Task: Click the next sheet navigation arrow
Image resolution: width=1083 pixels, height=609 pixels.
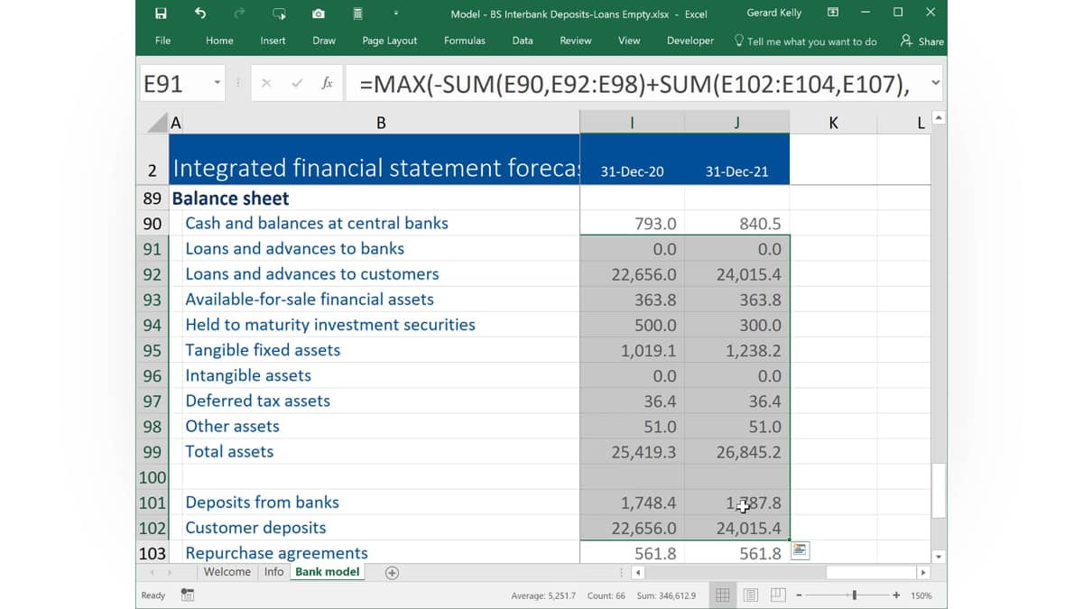Action: click(169, 573)
